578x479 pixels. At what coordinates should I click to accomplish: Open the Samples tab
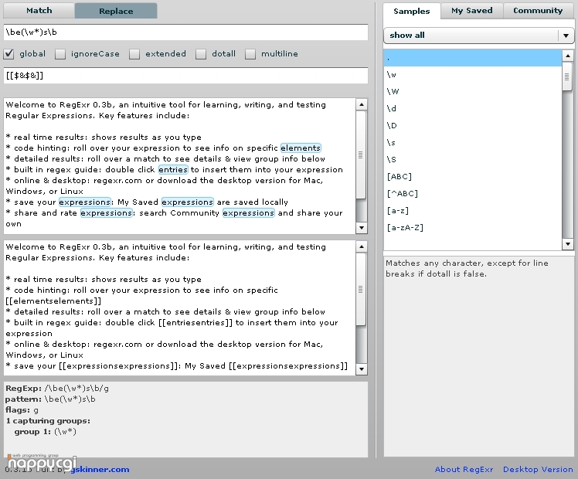pos(411,11)
